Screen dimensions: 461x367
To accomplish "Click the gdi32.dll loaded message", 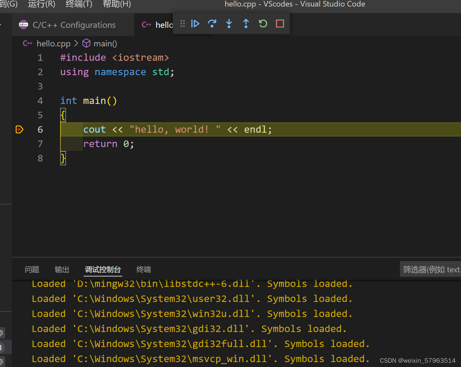I will click(189, 329).
